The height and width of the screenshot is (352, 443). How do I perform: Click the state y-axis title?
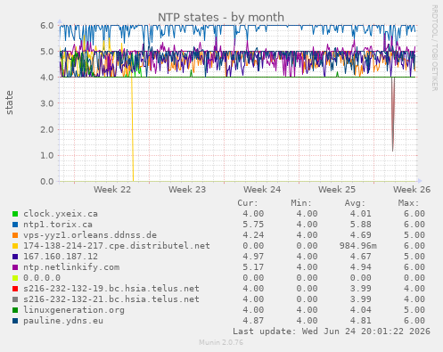click(x=9, y=102)
